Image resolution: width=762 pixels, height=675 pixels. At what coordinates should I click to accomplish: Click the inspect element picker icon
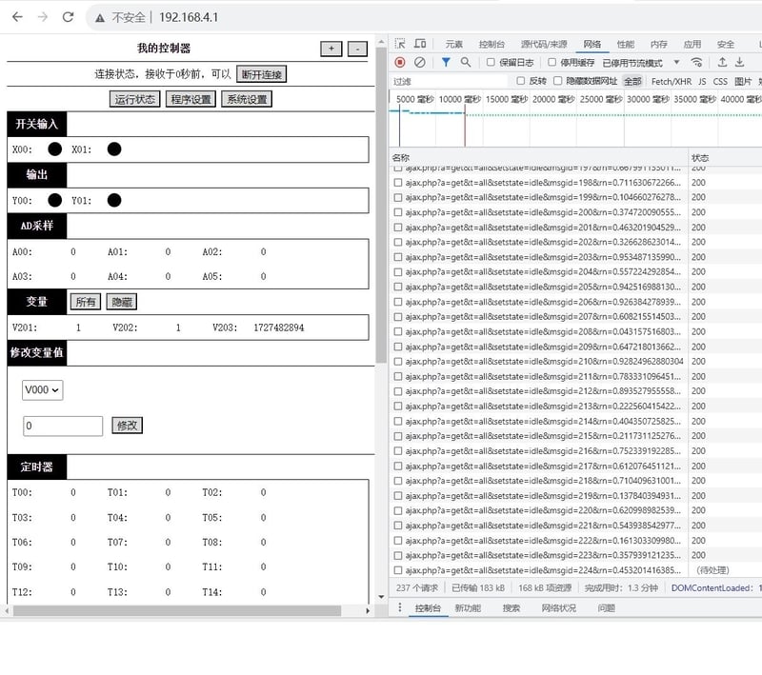[x=400, y=44]
